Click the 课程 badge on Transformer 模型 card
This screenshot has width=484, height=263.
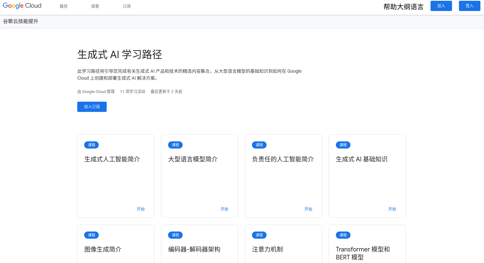(343, 235)
